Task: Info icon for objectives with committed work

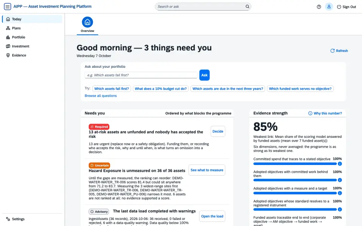Action: click(x=340, y=180)
